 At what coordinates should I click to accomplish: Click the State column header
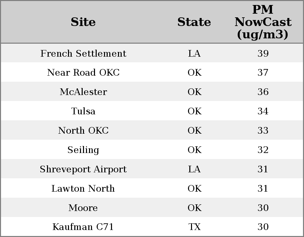[x=194, y=22]
